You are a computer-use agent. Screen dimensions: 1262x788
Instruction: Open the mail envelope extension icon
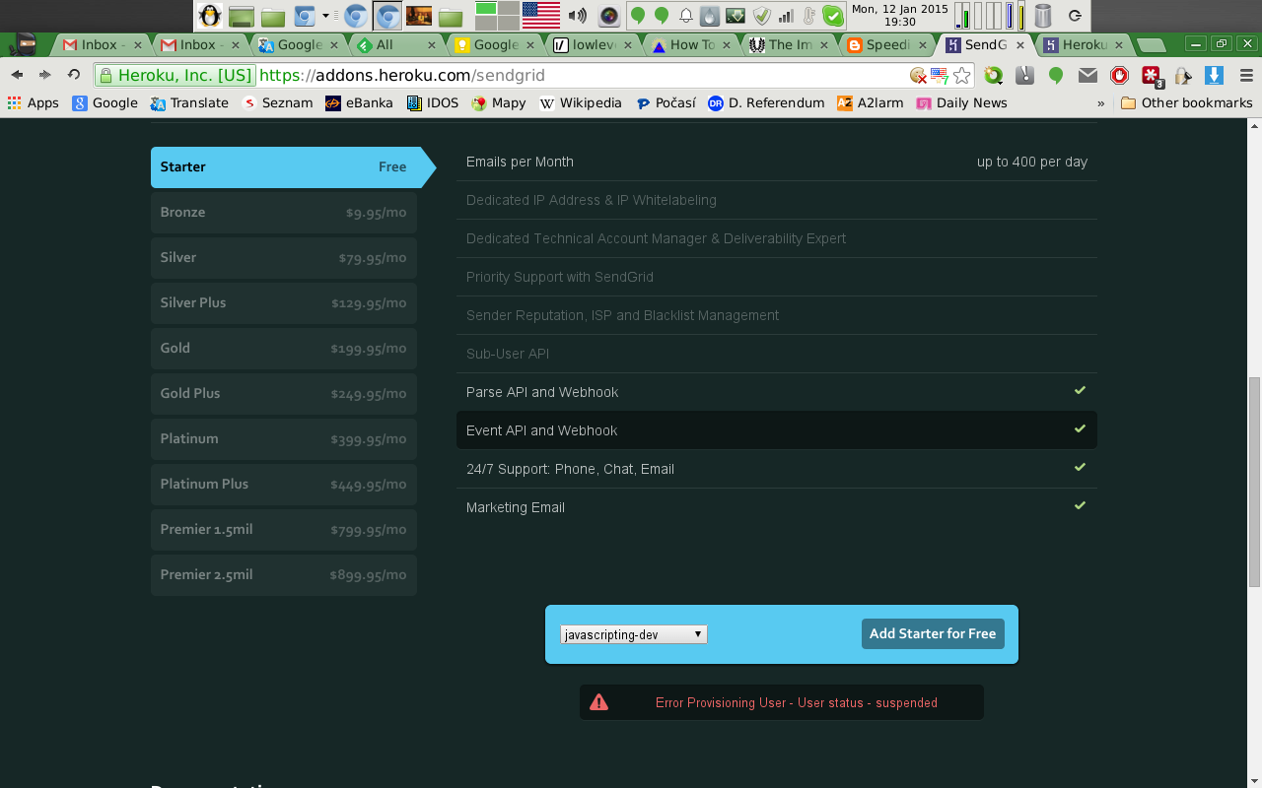pos(1087,75)
